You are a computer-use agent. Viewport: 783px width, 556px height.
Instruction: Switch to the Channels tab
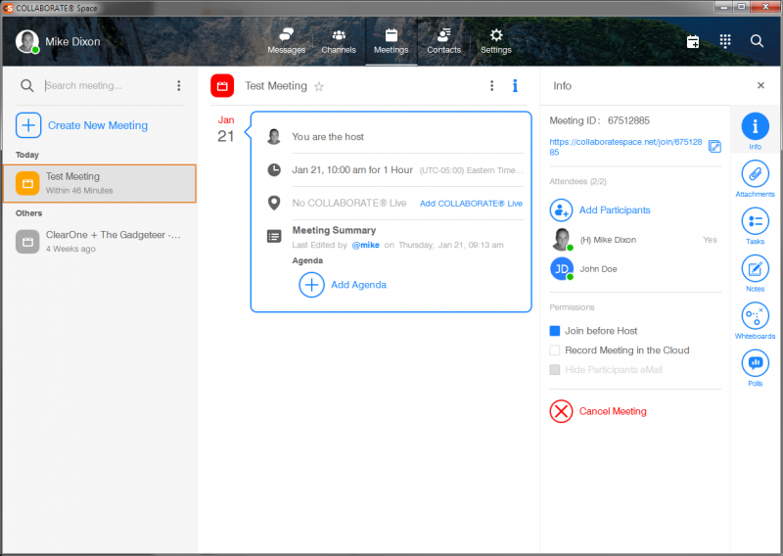[x=339, y=41]
